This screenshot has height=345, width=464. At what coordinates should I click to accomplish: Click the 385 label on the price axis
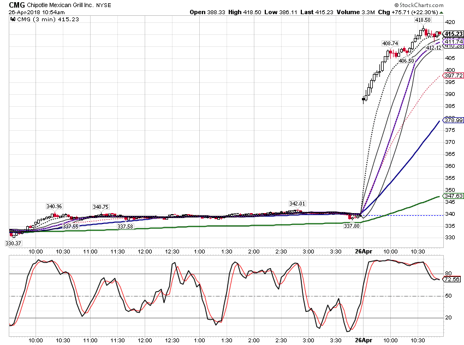click(450, 106)
